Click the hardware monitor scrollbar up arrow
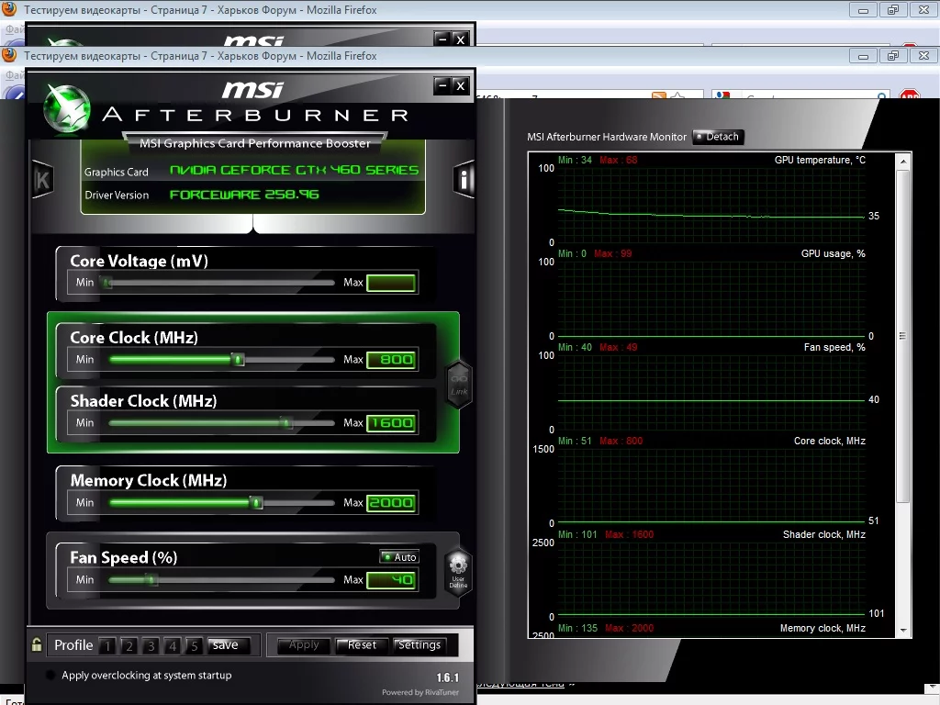The height and width of the screenshot is (705, 940). [904, 161]
